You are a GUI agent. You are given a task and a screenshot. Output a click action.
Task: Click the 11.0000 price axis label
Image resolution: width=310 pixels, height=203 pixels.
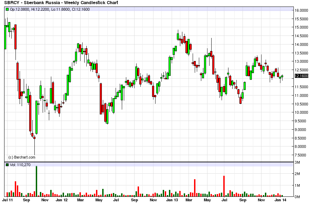click(301, 95)
